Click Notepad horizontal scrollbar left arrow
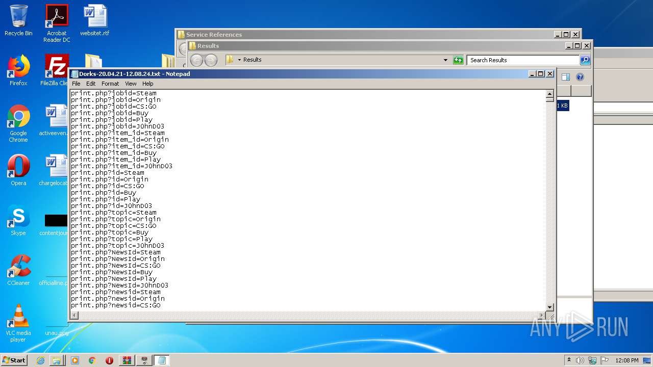653x367 pixels. tap(74, 316)
